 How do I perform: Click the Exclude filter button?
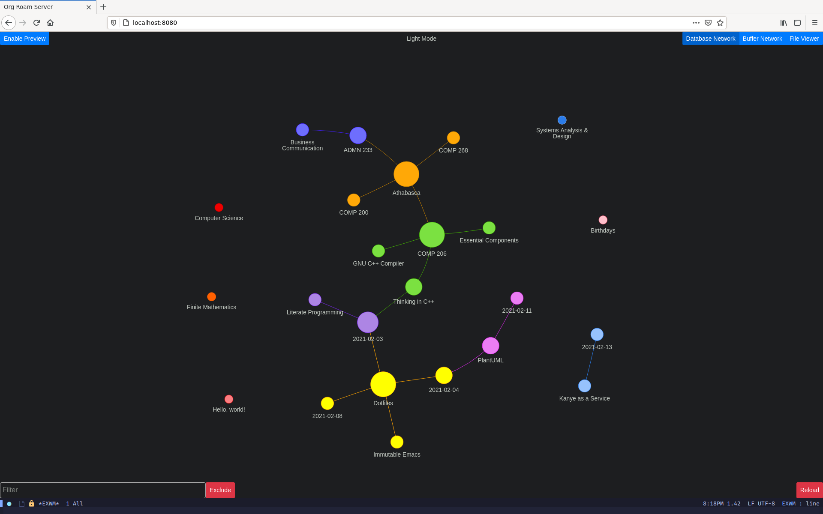(x=220, y=490)
